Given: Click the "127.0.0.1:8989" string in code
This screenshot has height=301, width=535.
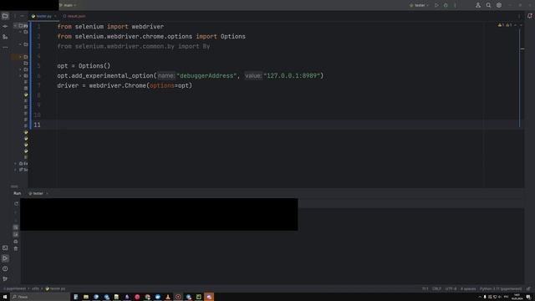Looking at the screenshot, I should pos(292,76).
